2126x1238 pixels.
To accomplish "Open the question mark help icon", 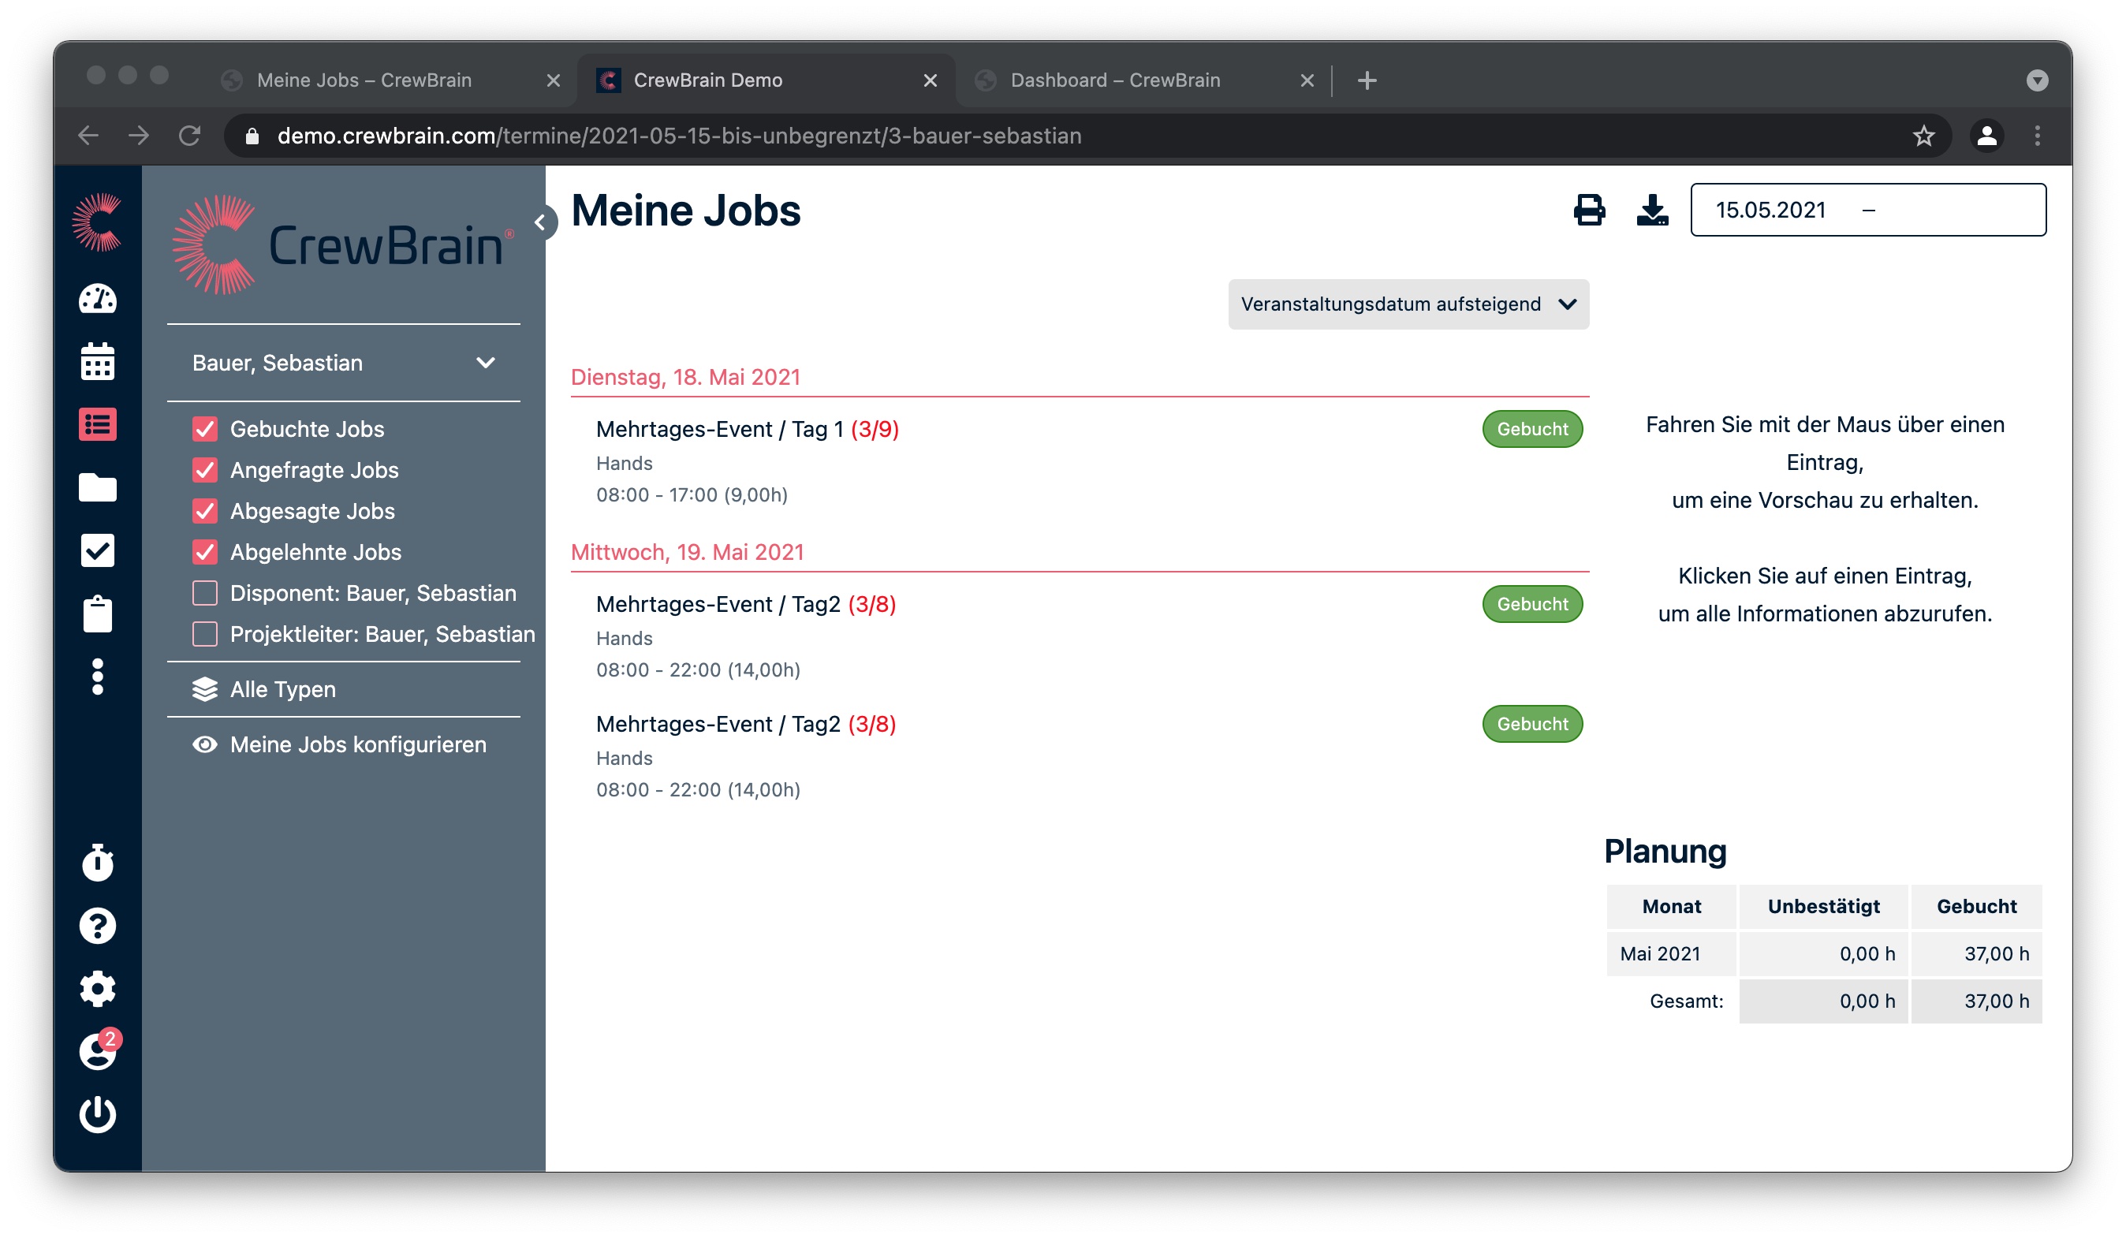I will click(97, 925).
